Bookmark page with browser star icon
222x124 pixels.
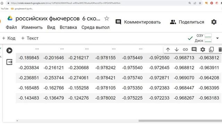coord(200,3)
